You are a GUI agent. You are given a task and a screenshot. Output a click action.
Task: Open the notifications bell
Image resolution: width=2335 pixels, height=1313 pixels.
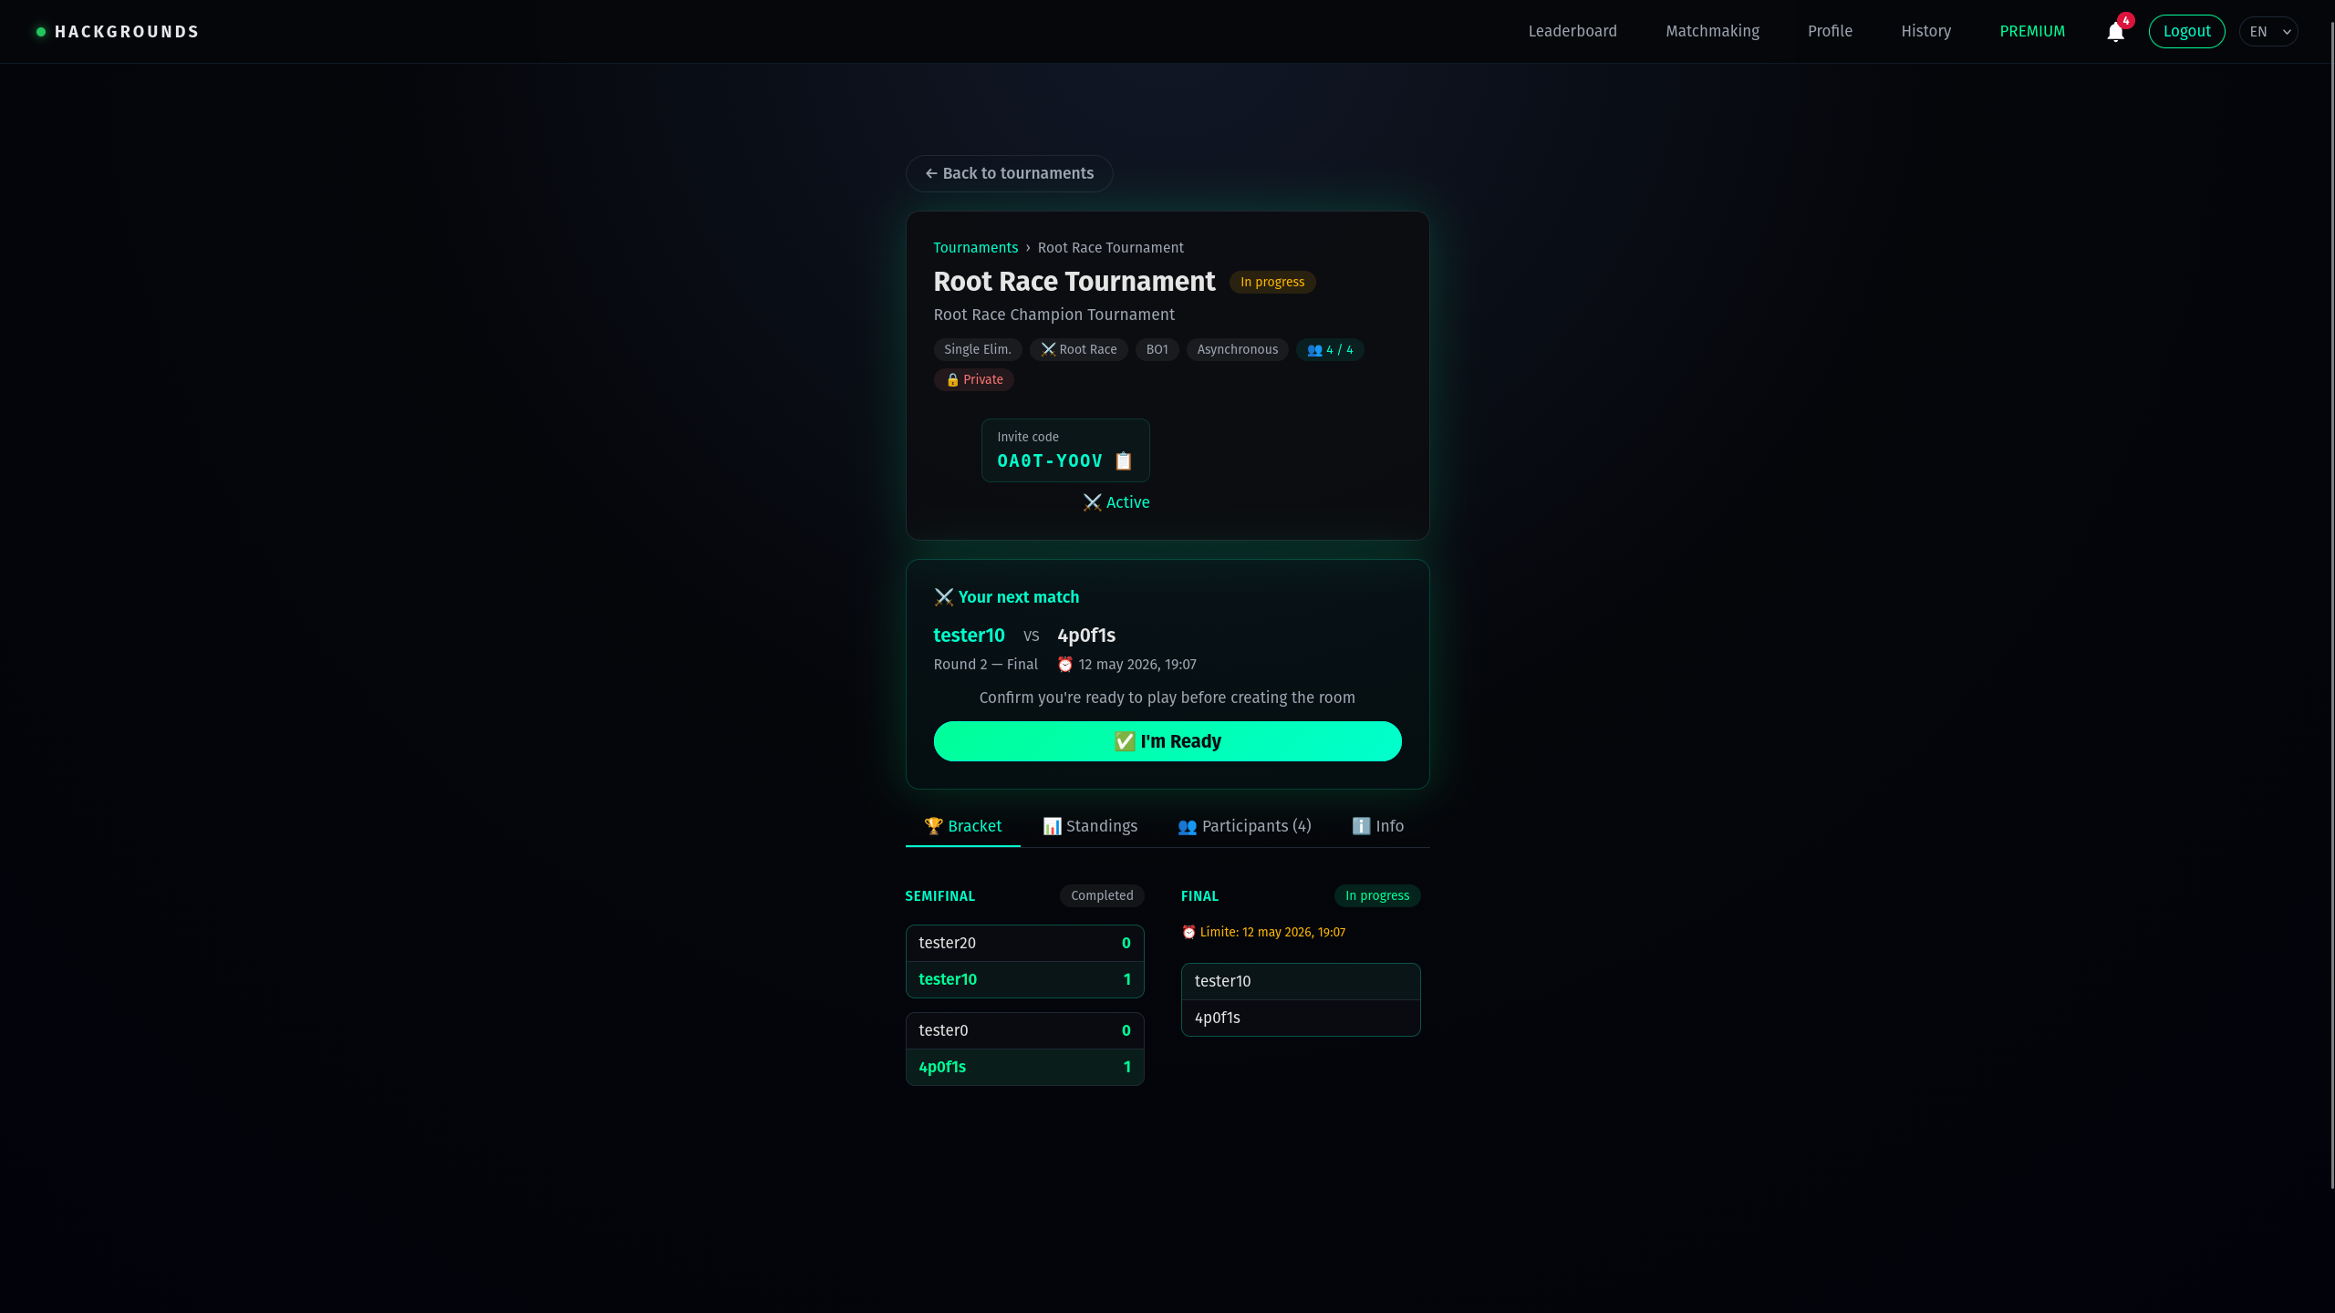pos(2115,32)
